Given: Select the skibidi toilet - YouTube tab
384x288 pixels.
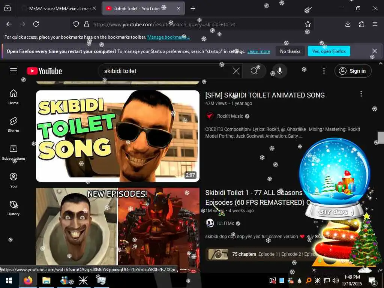Looking at the screenshot, I should pos(143,8).
